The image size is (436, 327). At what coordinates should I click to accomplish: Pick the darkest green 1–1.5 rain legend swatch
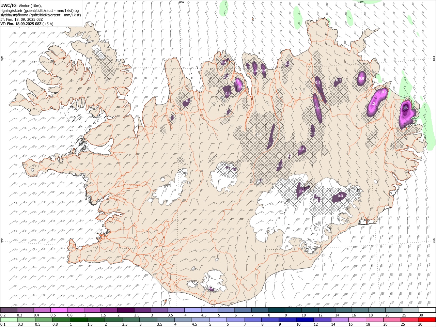(x=78, y=320)
